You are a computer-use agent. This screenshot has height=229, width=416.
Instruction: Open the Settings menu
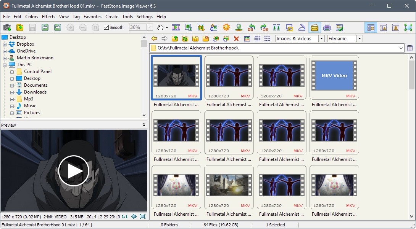(x=145, y=17)
